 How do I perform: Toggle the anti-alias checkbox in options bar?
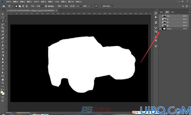(x=46, y=6)
